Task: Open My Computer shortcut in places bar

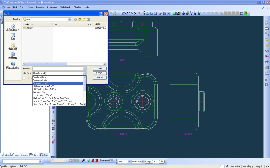Action: [x=13, y=56]
